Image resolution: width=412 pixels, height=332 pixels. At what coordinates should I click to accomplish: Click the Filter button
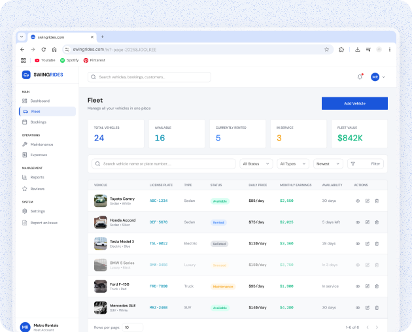point(366,163)
